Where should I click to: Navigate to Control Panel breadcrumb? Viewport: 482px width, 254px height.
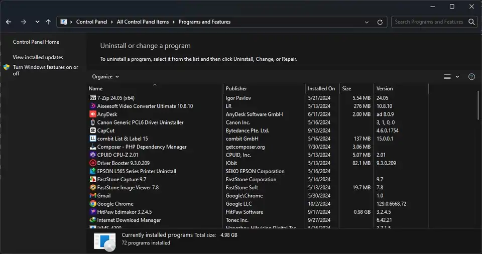coord(91,22)
